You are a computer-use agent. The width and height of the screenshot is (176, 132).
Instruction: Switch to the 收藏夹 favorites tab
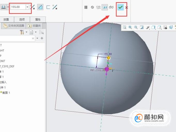34,26
